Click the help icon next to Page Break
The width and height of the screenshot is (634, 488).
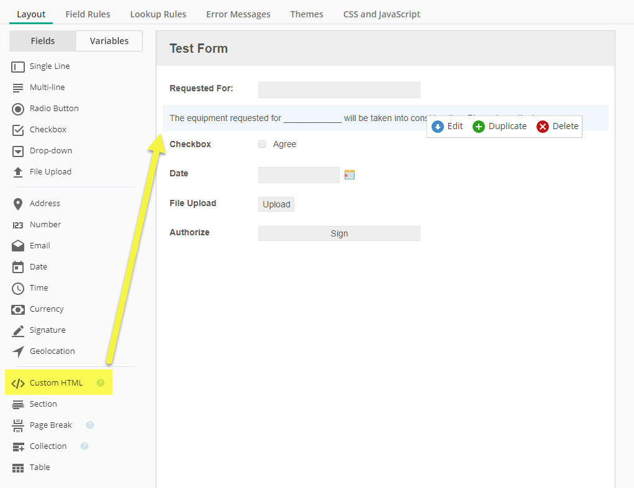[90, 425]
